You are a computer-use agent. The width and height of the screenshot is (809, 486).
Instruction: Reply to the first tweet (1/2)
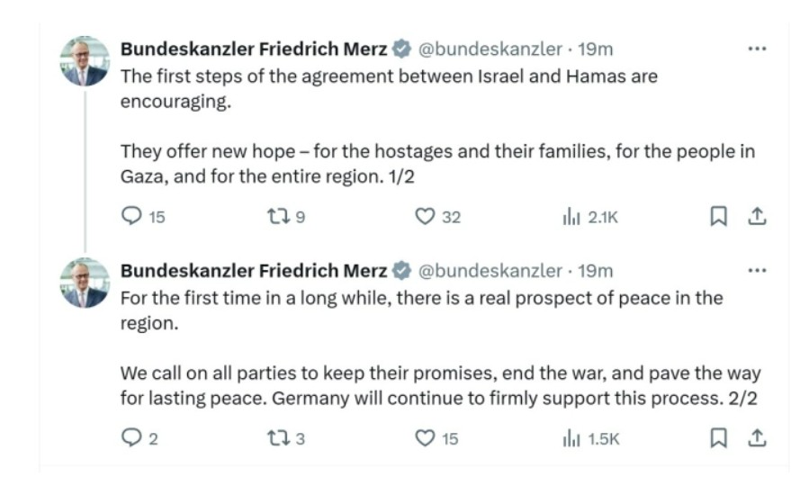click(x=131, y=216)
